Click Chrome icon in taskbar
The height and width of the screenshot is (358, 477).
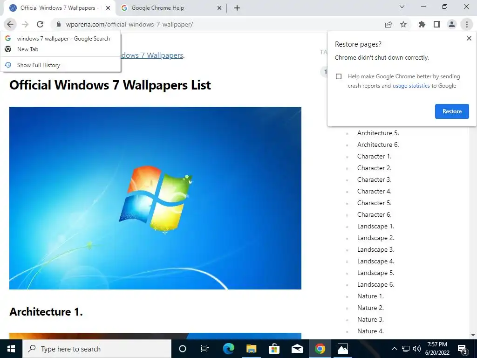[x=320, y=349]
